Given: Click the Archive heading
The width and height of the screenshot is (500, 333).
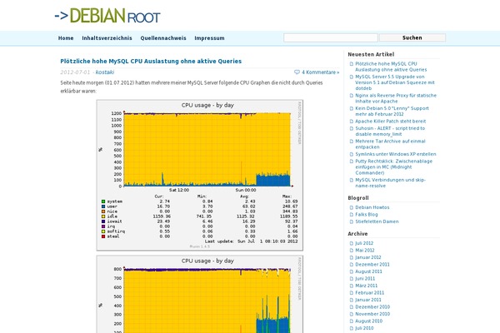Looking at the screenshot, I should click(357, 234).
